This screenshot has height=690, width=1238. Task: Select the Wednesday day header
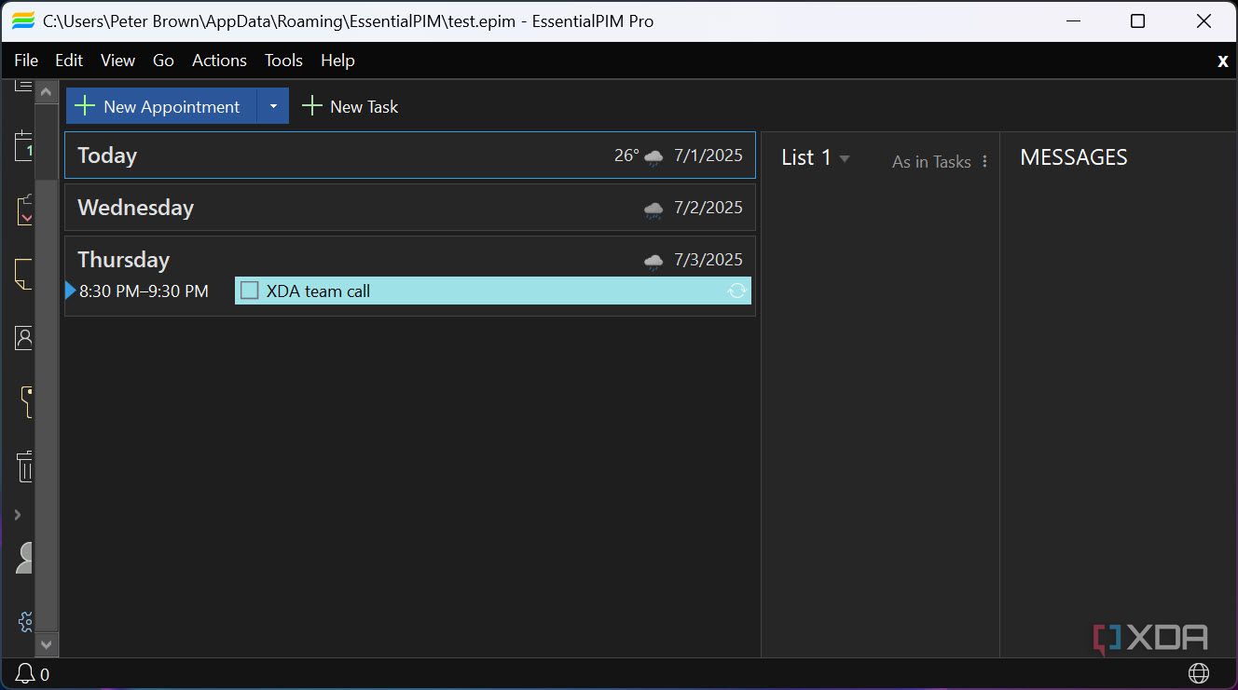tap(410, 207)
